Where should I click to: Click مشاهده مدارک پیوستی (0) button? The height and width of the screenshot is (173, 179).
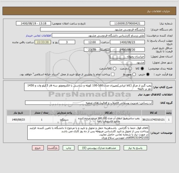[99, 148]
